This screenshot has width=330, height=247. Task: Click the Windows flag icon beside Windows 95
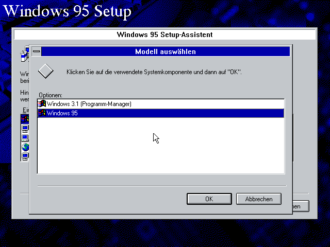coord(42,113)
